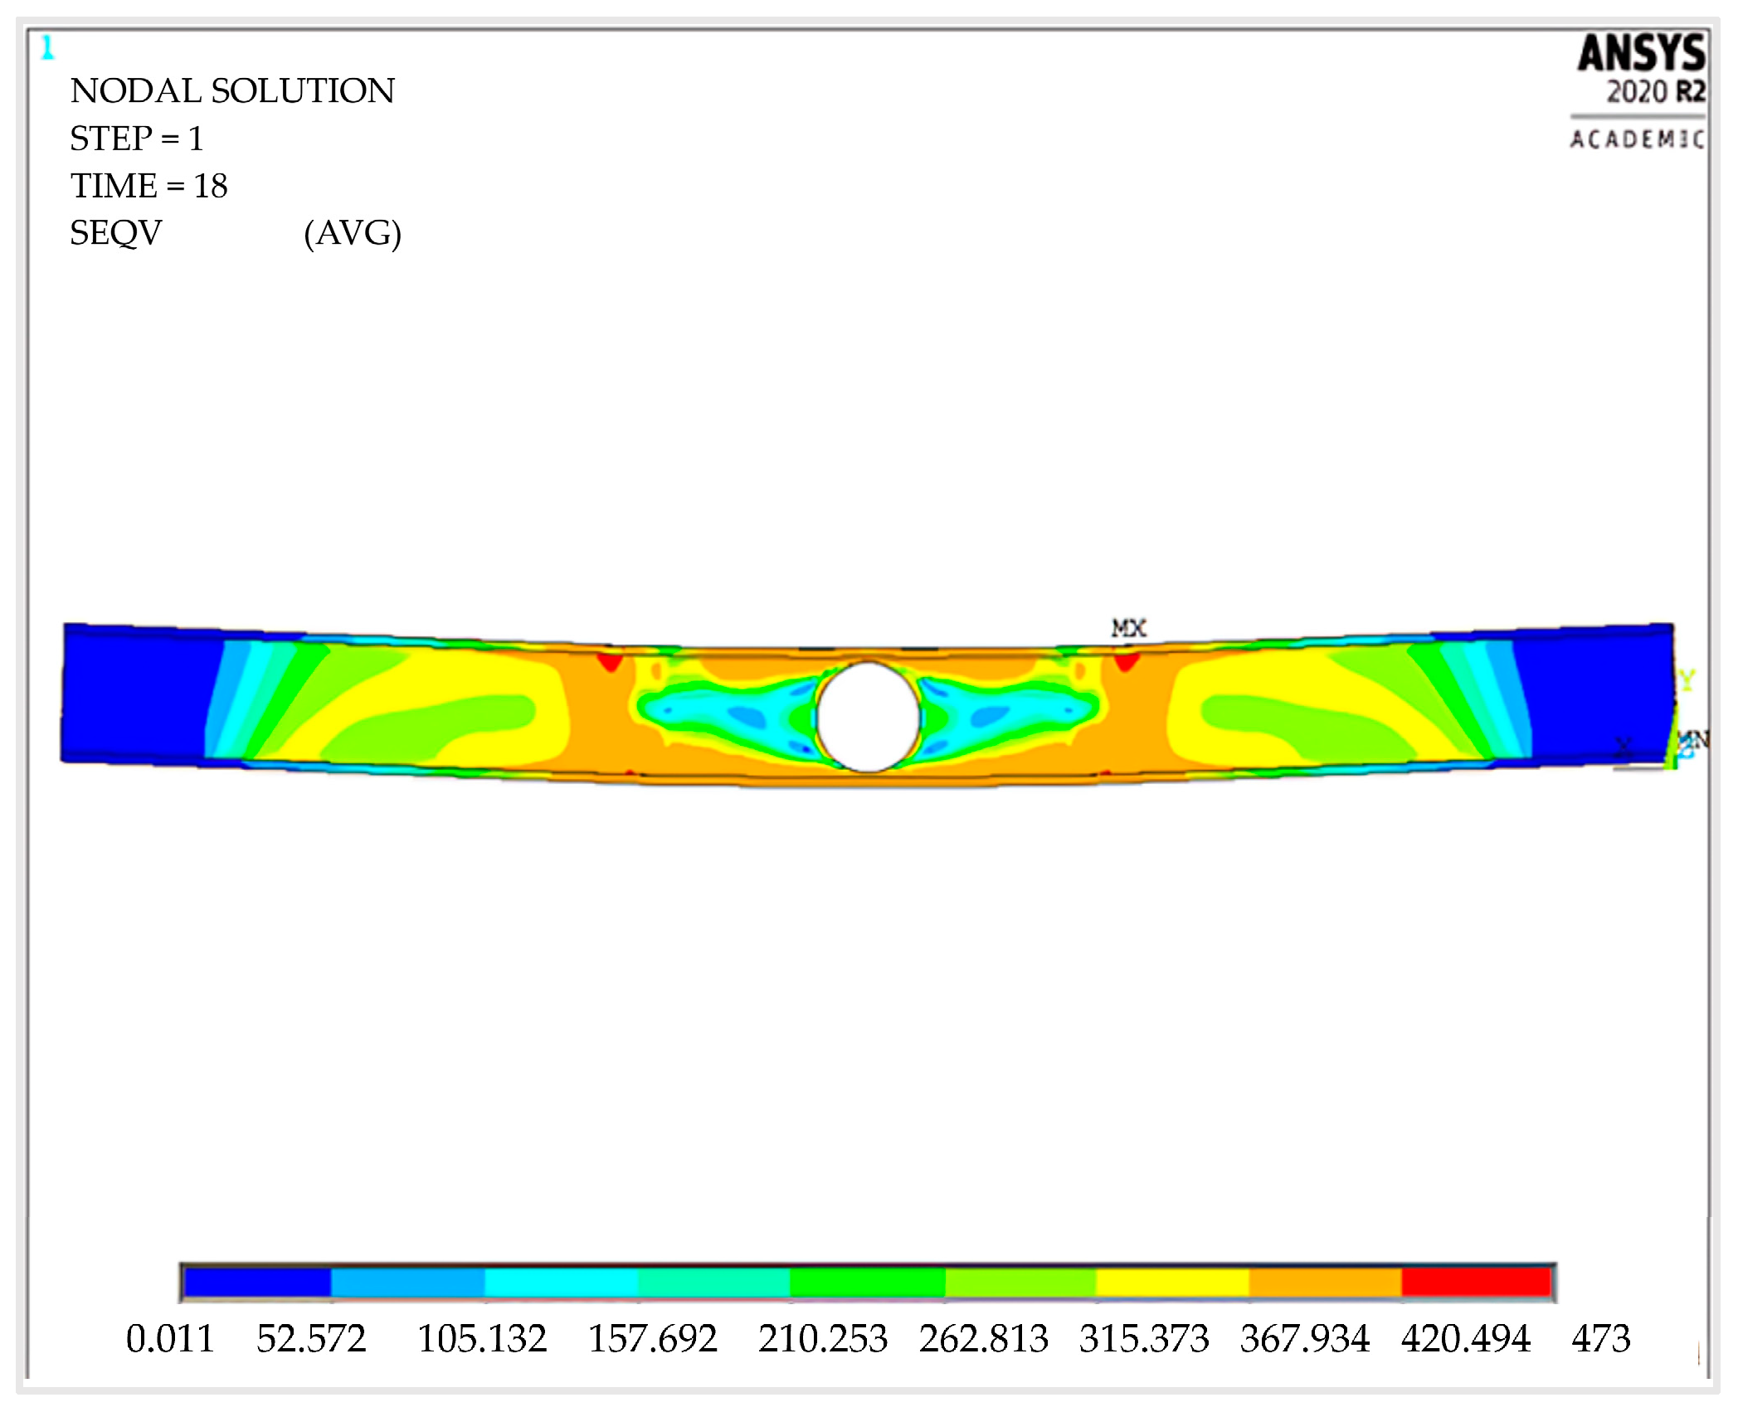Click the 473 maximum legend value
Screen dimensions: 1738x1412
coord(1600,1339)
